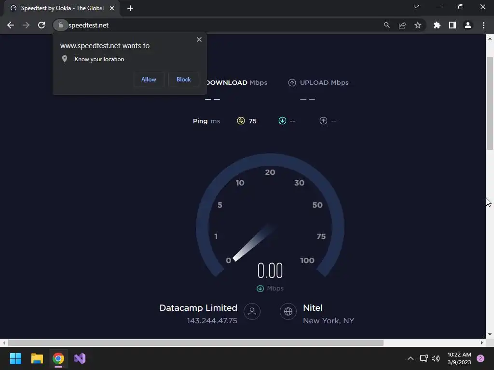Click the speedometer gauge needle

coord(254,243)
